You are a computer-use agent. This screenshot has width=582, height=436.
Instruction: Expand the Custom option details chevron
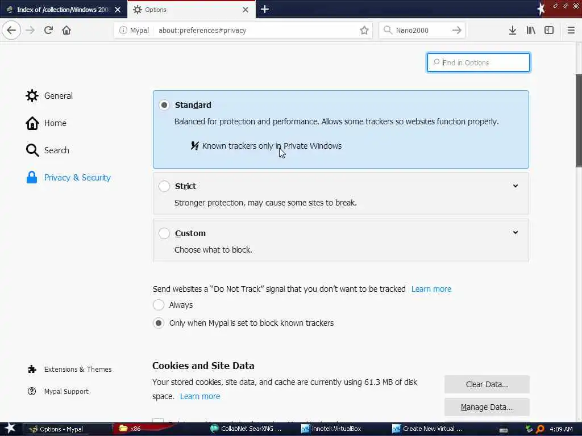(515, 232)
